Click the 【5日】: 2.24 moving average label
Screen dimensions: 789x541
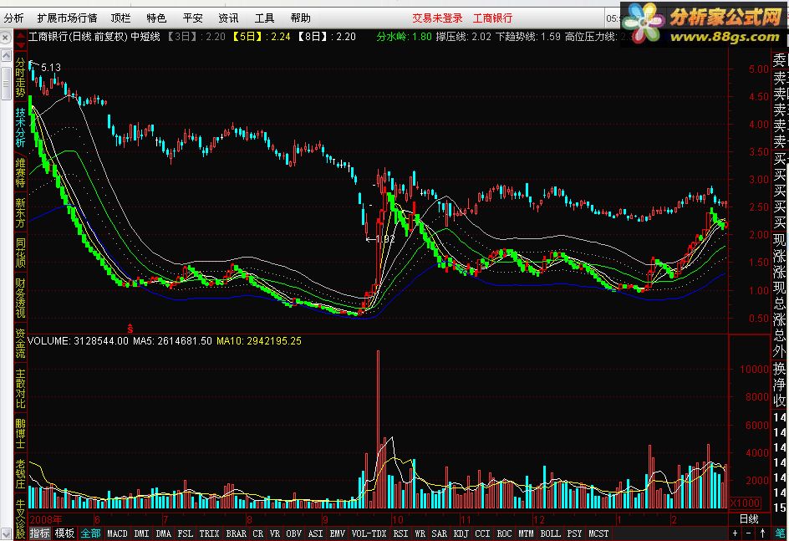(x=261, y=36)
